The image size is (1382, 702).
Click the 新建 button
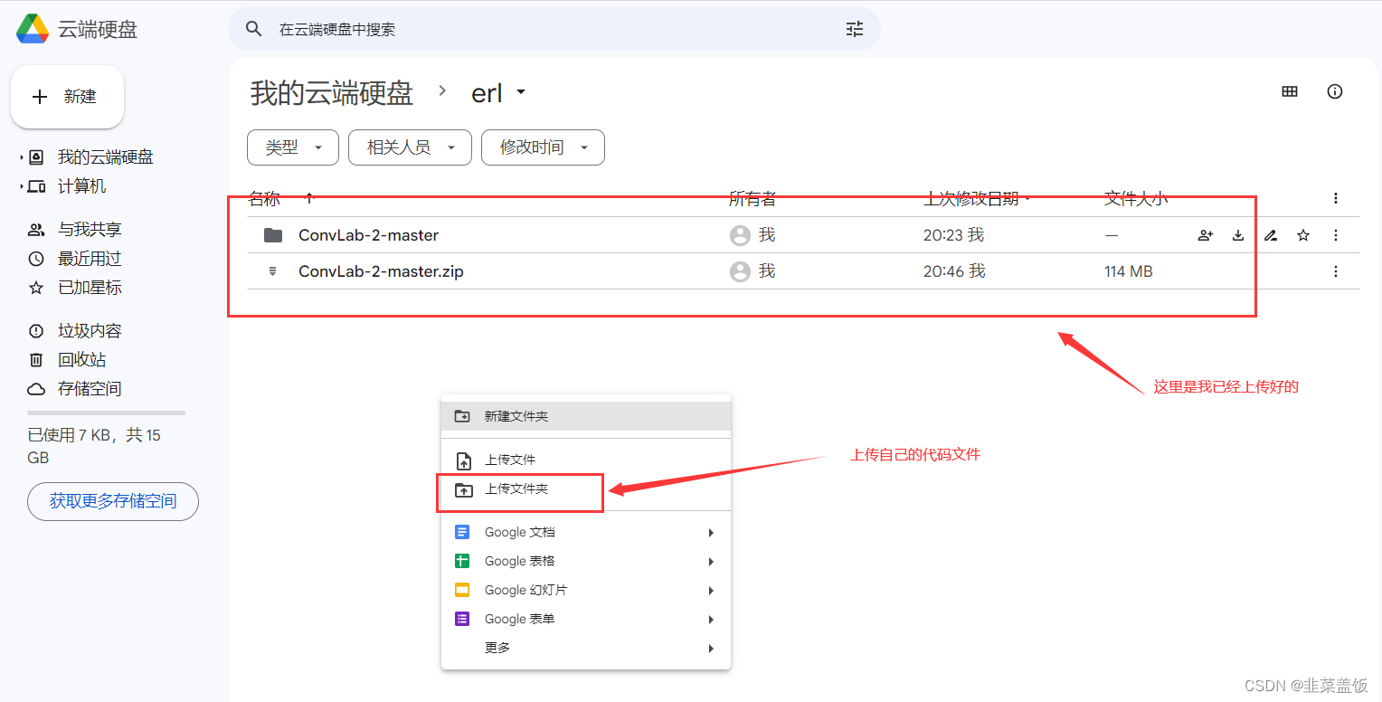pyautogui.click(x=67, y=97)
